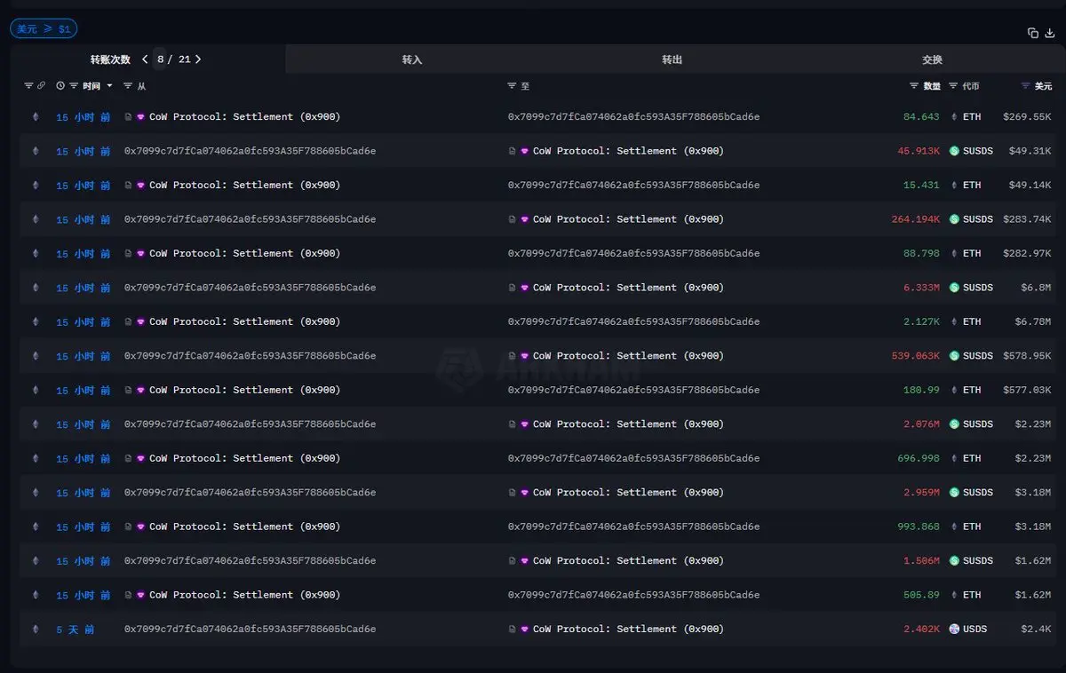Remove the 美元 ≥ $1 filter chip
Image resolution: width=1066 pixels, height=673 pixels.
pos(44,29)
